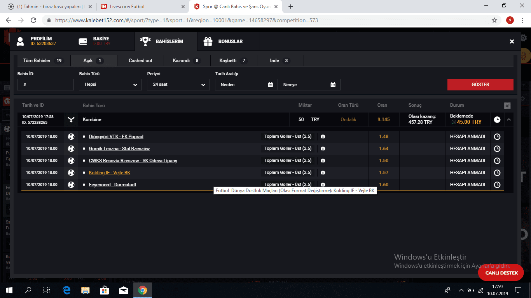Click the 1.48 odds value
Screen dimensions: 531x298
click(384, 137)
